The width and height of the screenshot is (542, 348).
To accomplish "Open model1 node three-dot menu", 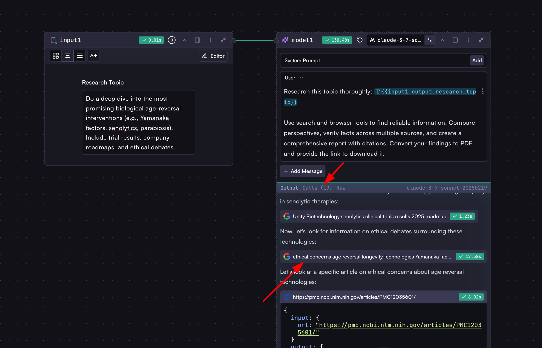I will (x=468, y=40).
